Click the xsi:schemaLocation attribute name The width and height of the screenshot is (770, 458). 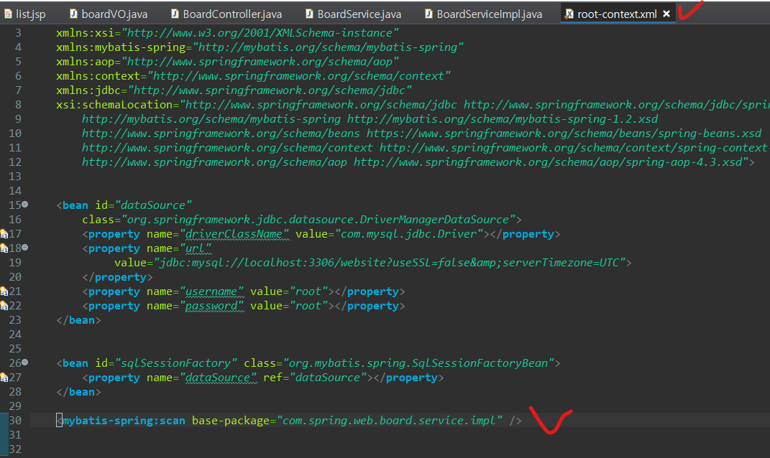114,104
